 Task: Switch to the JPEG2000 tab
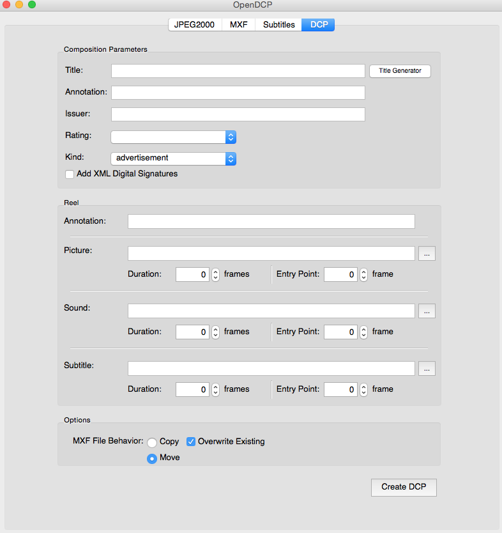pos(194,25)
